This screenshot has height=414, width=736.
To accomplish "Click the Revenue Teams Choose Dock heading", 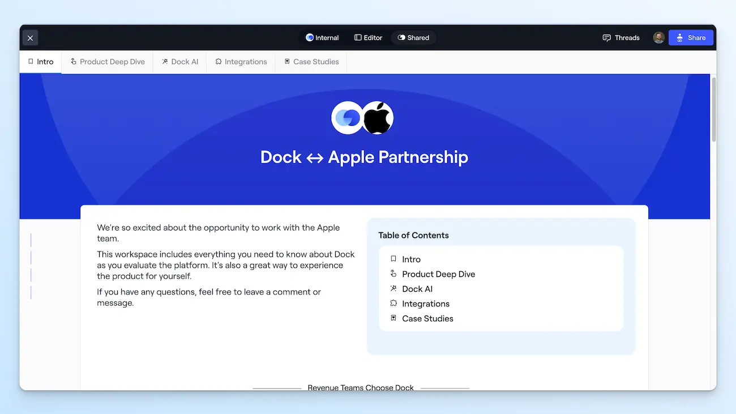I will [x=361, y=387].
